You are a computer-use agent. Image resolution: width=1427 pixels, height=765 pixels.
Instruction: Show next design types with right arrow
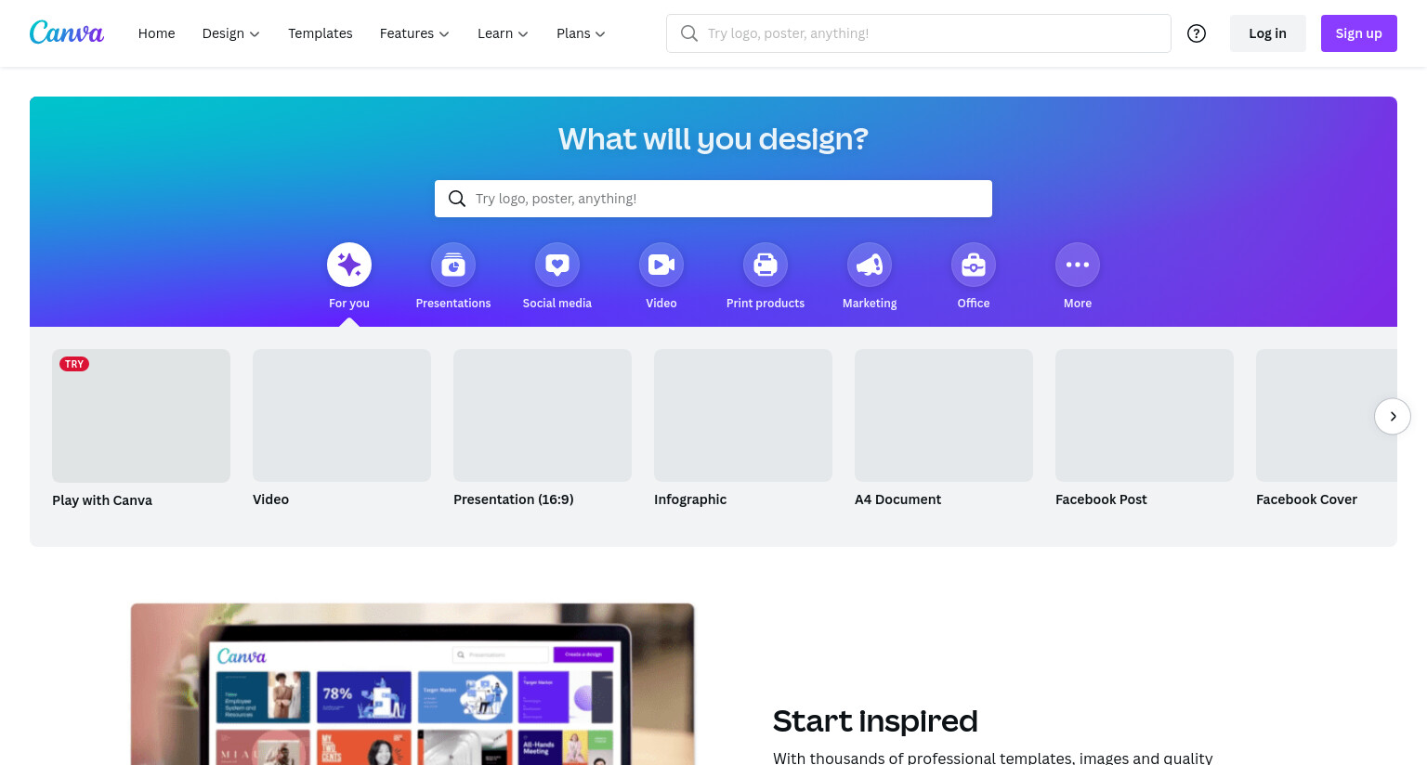(x=1393, y=416)
